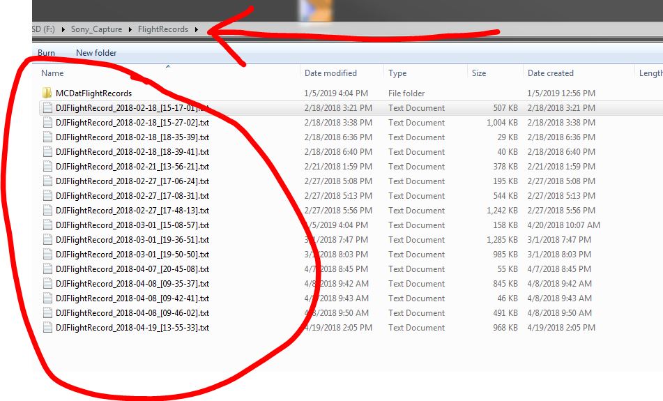
Task: Click date created 4/8/2018 9:50 AM
Action: click(559, 312)
